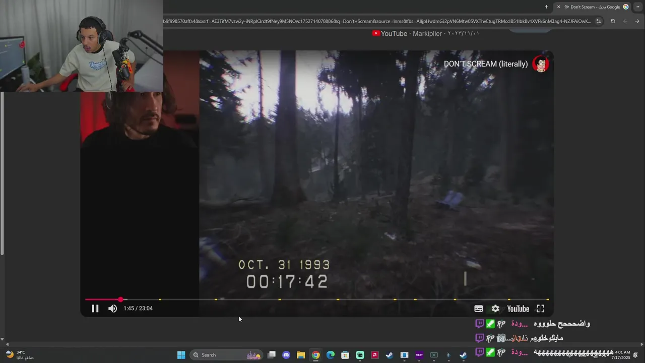
Task: Open Microsoft Store from the taskbar
Action: 345,355
